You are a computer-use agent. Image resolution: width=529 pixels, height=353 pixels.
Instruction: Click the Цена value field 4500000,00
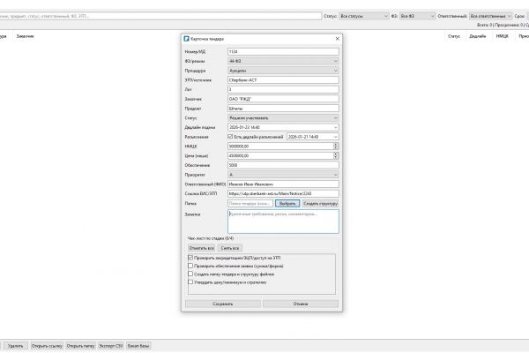point(280,155)
